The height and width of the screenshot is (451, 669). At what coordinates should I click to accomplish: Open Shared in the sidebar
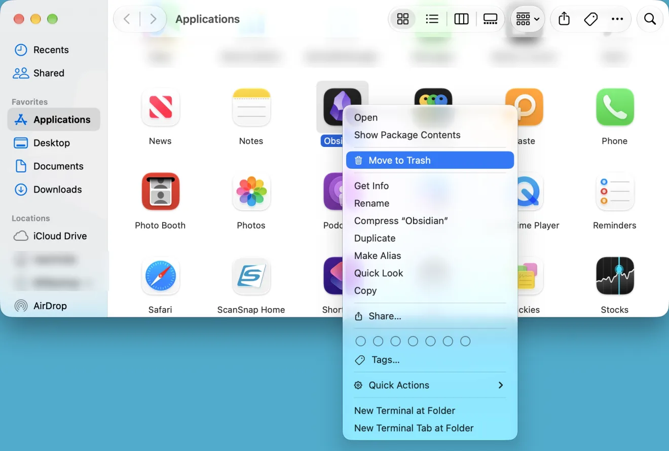tap(54, 73)
